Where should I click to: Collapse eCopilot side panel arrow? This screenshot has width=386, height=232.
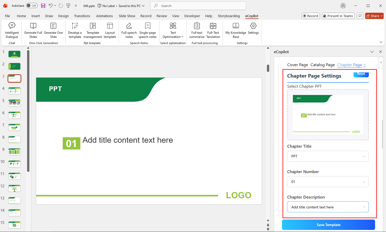[381, 62]
